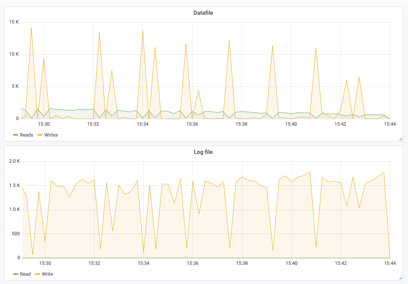Click the 500 y-axis label in Log file
The height and width of the screenshot is (284, 408).
(16, 234)
